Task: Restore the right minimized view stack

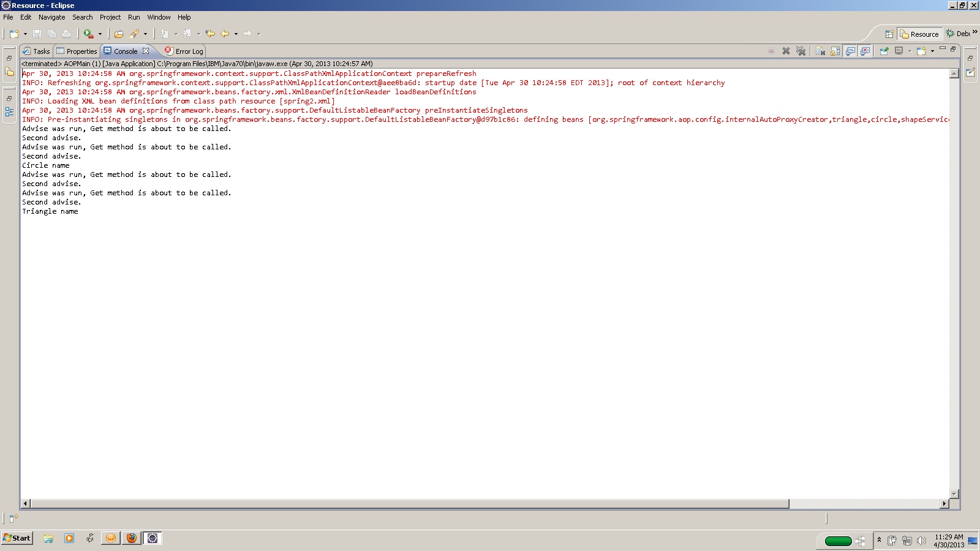Action: [x=970, y=58]
